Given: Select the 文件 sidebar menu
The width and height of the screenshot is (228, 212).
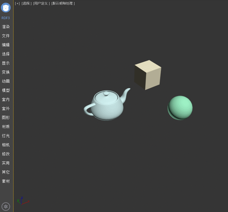Looking at the screenshot, I should pos(6,36).
